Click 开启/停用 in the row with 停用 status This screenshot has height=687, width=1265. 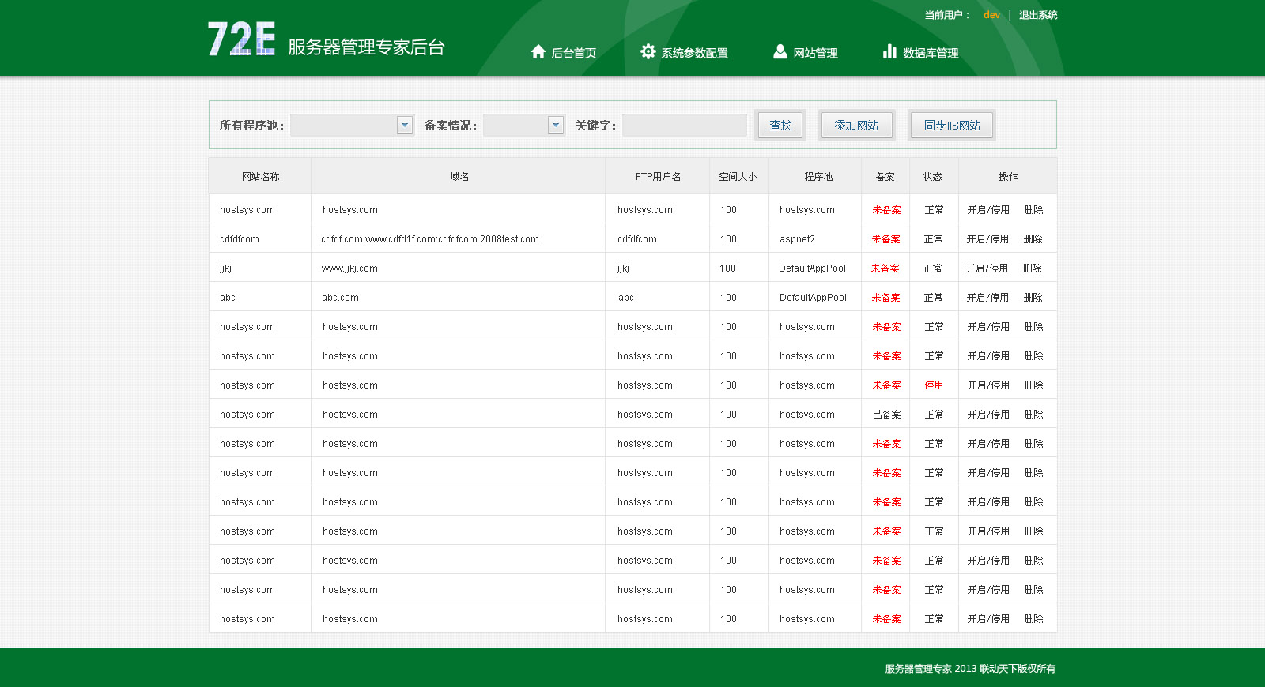click(988, 385)
